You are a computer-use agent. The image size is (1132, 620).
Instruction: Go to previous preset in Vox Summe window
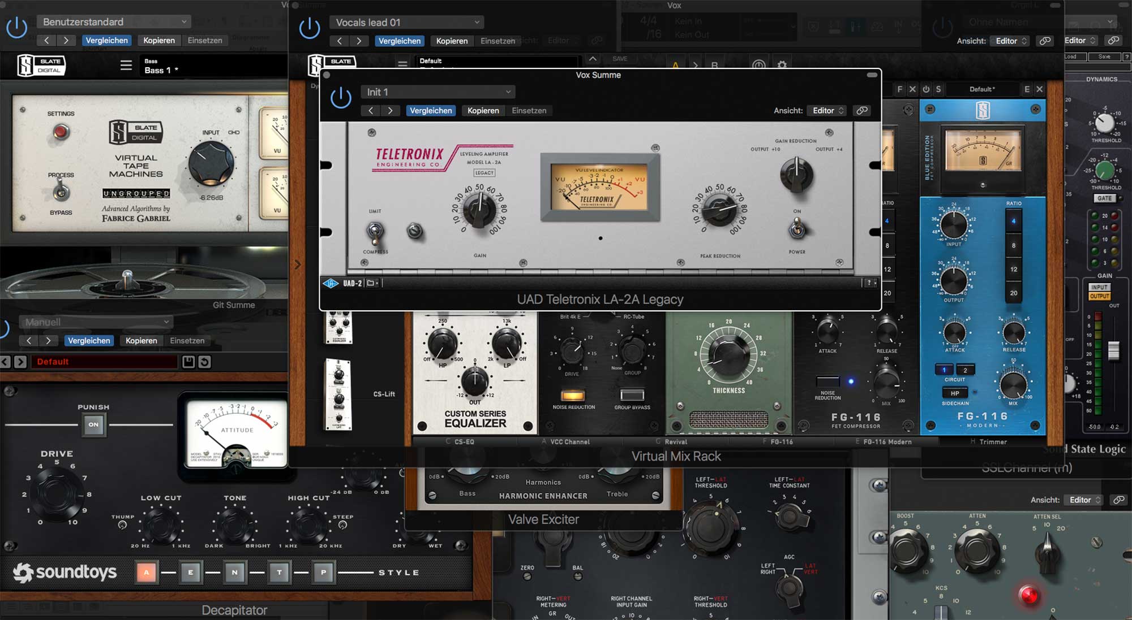371,111
